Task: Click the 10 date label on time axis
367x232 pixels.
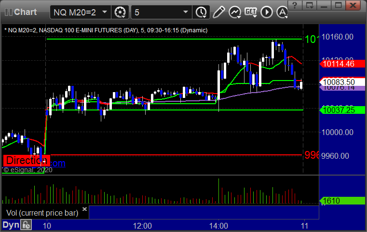Action: (47, 226)
